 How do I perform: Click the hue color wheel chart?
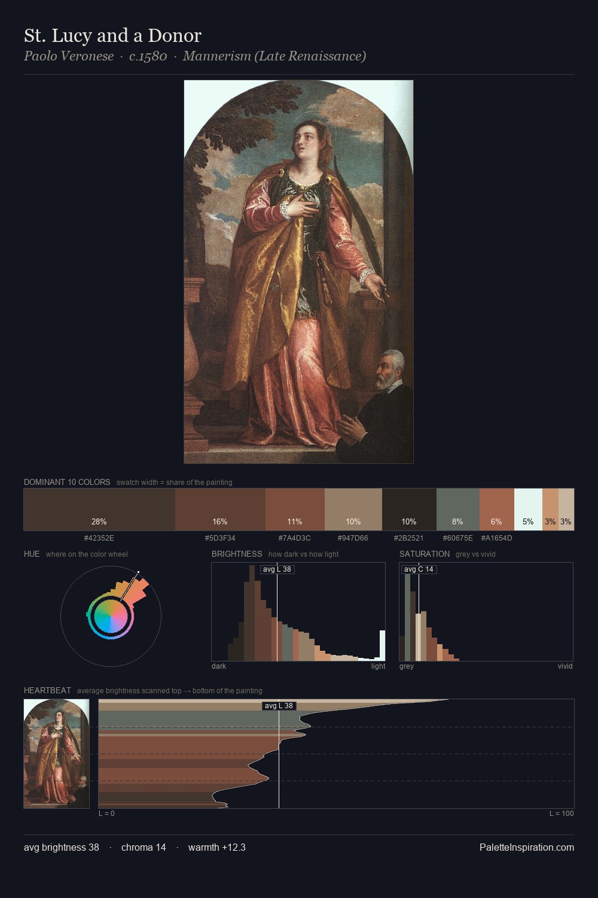pos(111,616)
